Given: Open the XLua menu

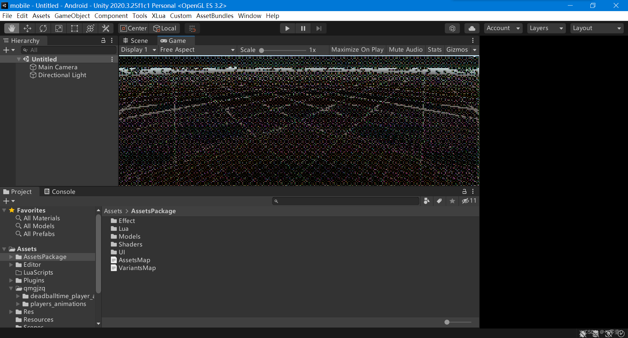Looking at the screenshot, I should click(158, 16).
